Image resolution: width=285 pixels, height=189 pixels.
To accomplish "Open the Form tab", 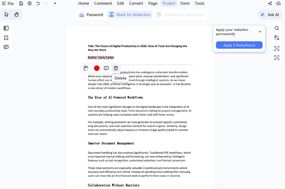I will pyautogui.click(x=185, y=4).
